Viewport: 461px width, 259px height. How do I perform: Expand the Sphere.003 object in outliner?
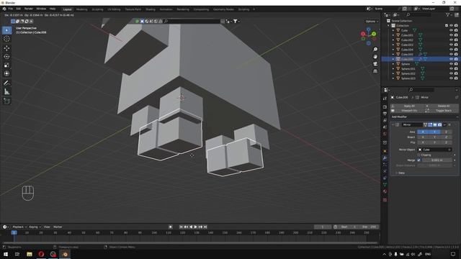(x=393, y=78)
